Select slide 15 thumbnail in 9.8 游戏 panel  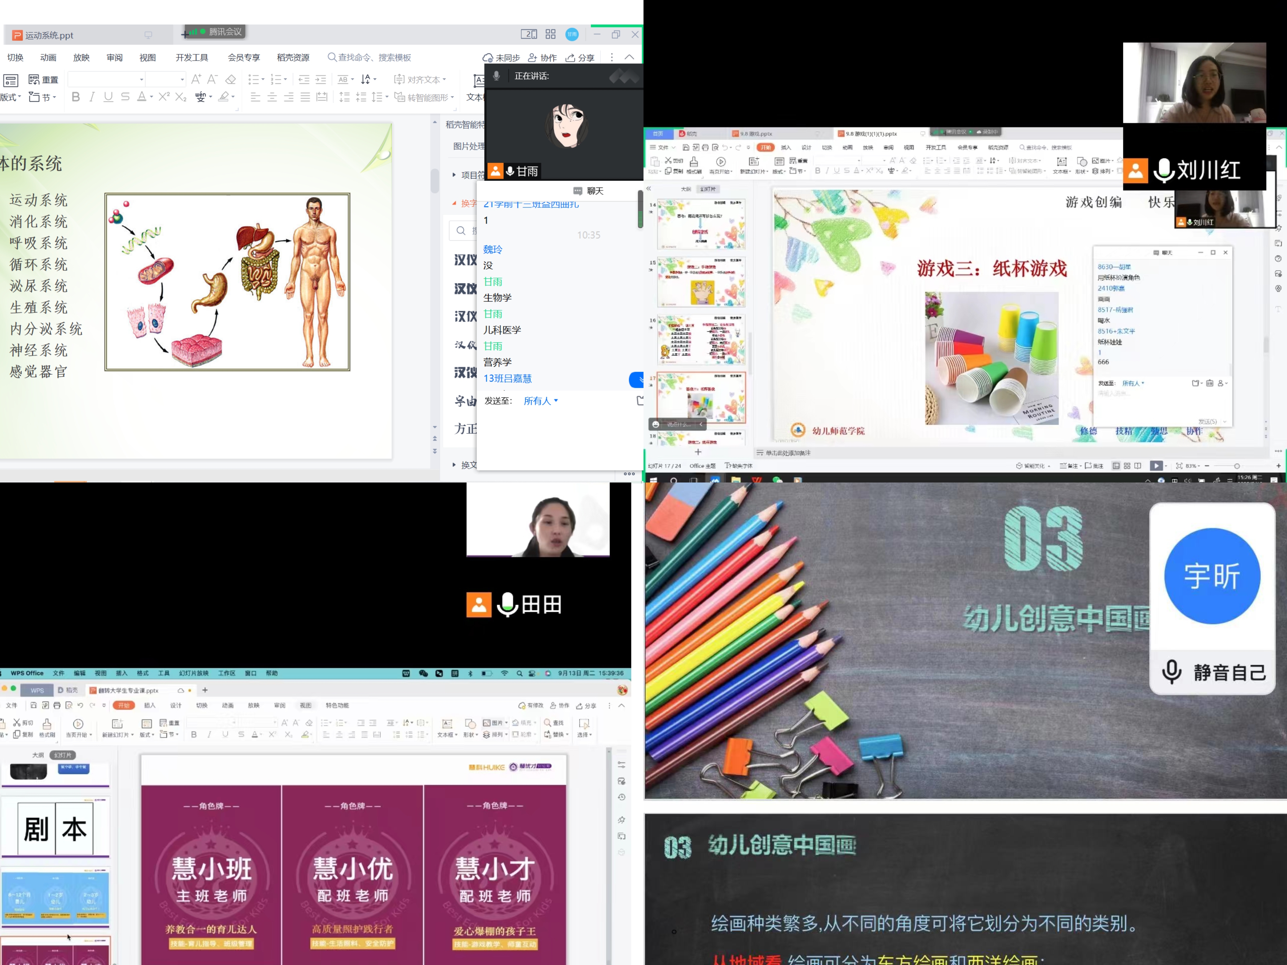(x=701, y=282)
